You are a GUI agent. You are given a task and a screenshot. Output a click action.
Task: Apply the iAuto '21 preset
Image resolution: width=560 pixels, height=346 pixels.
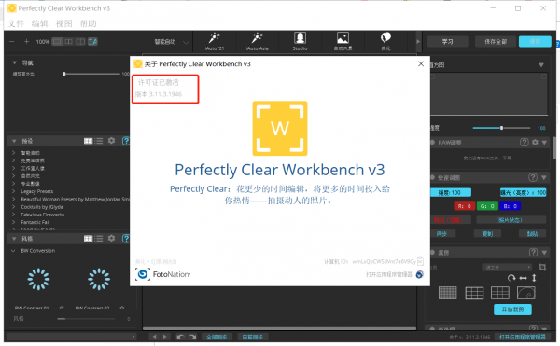point(215,42)
